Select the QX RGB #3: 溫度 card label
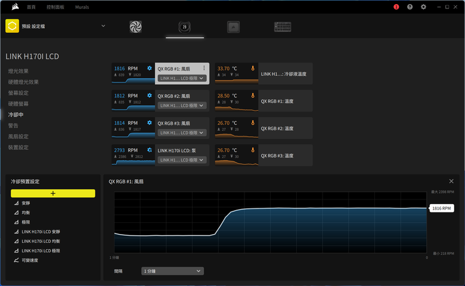 (277, 156)
